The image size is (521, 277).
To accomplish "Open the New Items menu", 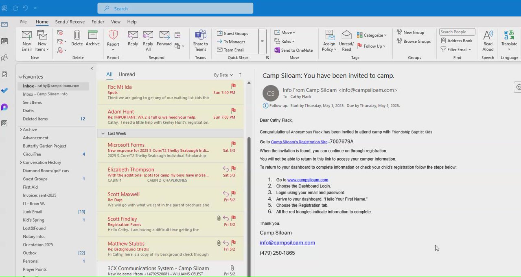I will click(42, 41).
